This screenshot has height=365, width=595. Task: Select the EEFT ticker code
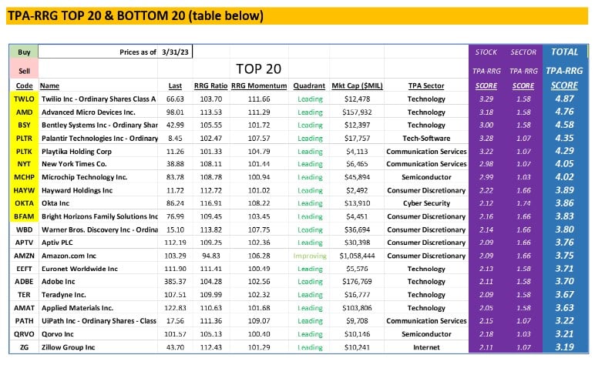(24, 269)
